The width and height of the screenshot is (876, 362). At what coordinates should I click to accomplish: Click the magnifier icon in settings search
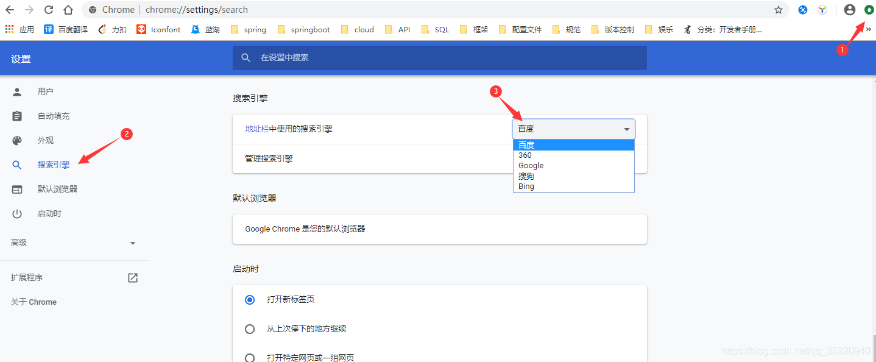click(246, 57)
